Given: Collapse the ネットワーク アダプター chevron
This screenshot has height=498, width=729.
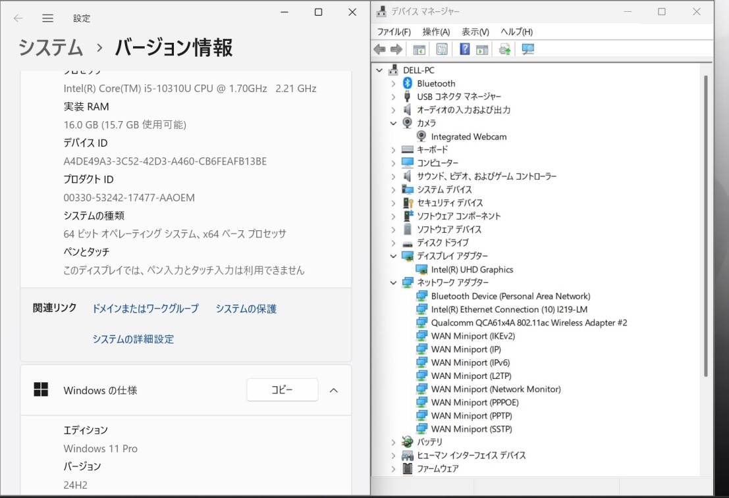Looking at the screenshot, I should click(393, 282).
